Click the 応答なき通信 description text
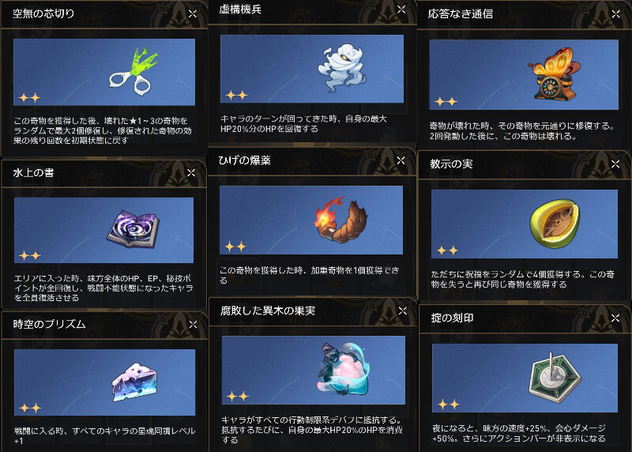 [522, 131]
